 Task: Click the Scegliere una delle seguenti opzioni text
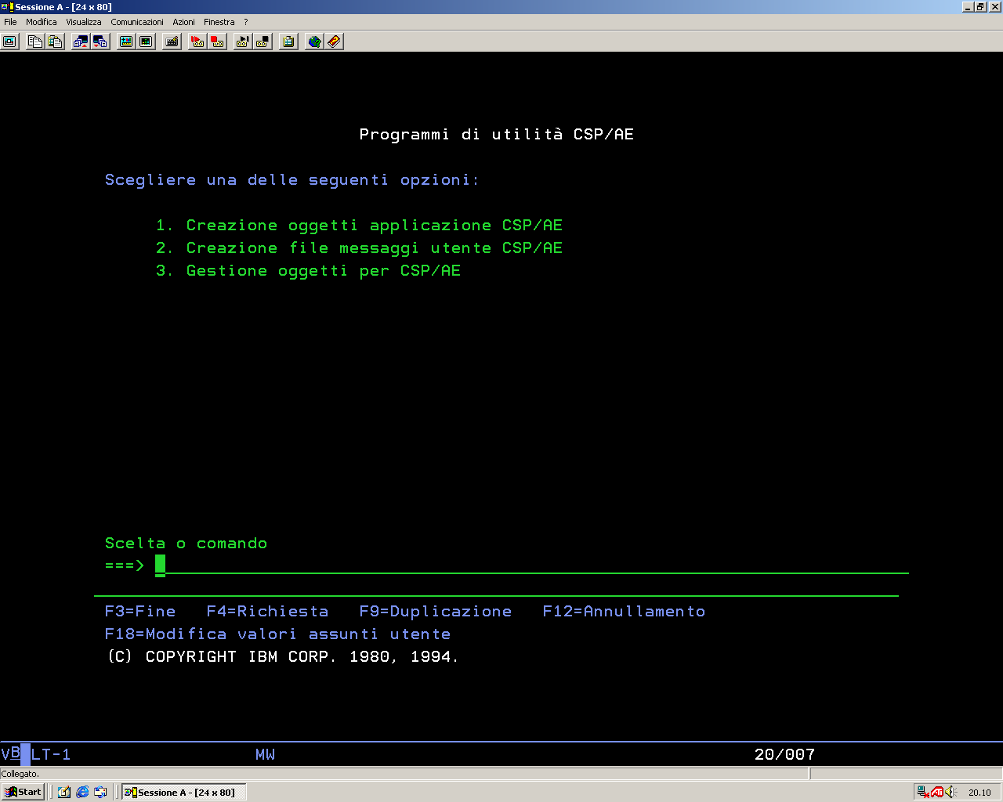(x=291, y=180)
